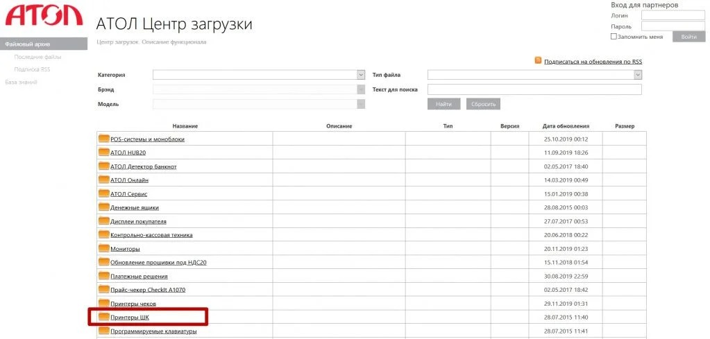710x339 pixels.
Task: Tick the Запомнить меня checkbox
Action: pos(614,37)
